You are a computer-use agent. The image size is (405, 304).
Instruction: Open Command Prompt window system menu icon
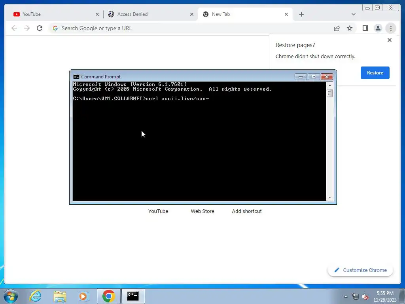[x=76, y=77]
